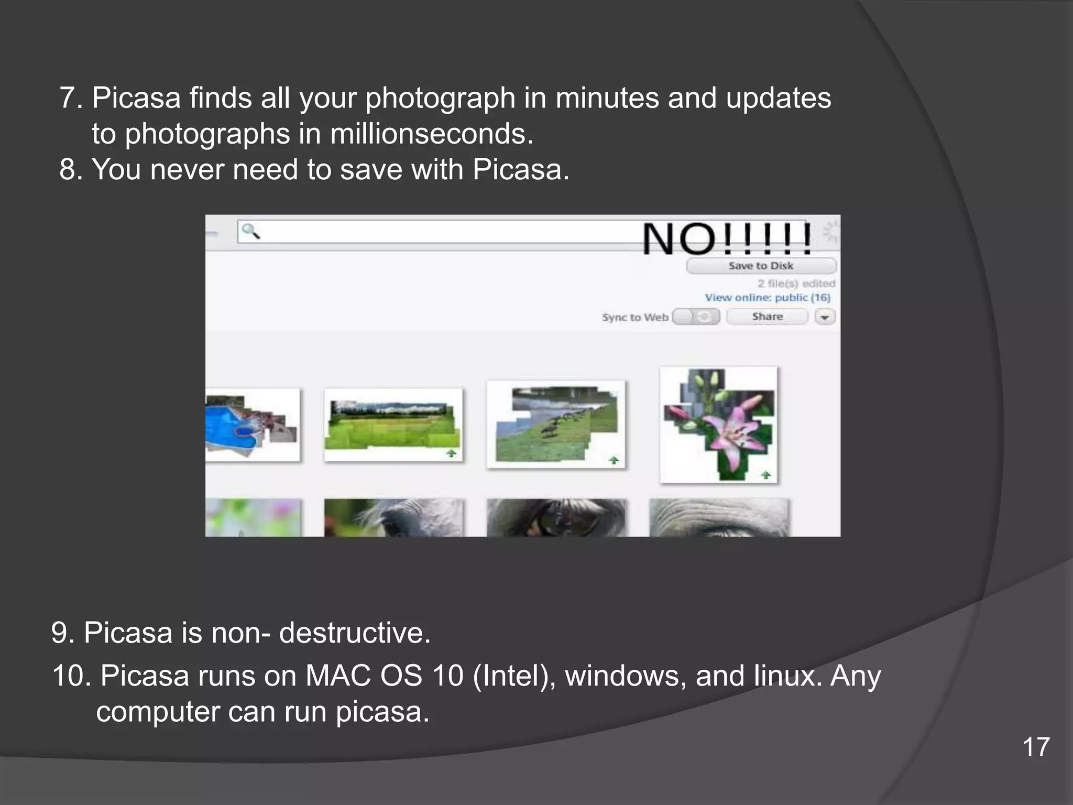Select the blue pool collage thumbnail
1073x805 pixels.
(253, 425)
